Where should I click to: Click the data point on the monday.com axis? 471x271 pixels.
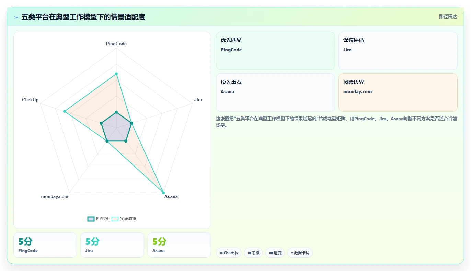coord(107,141)
